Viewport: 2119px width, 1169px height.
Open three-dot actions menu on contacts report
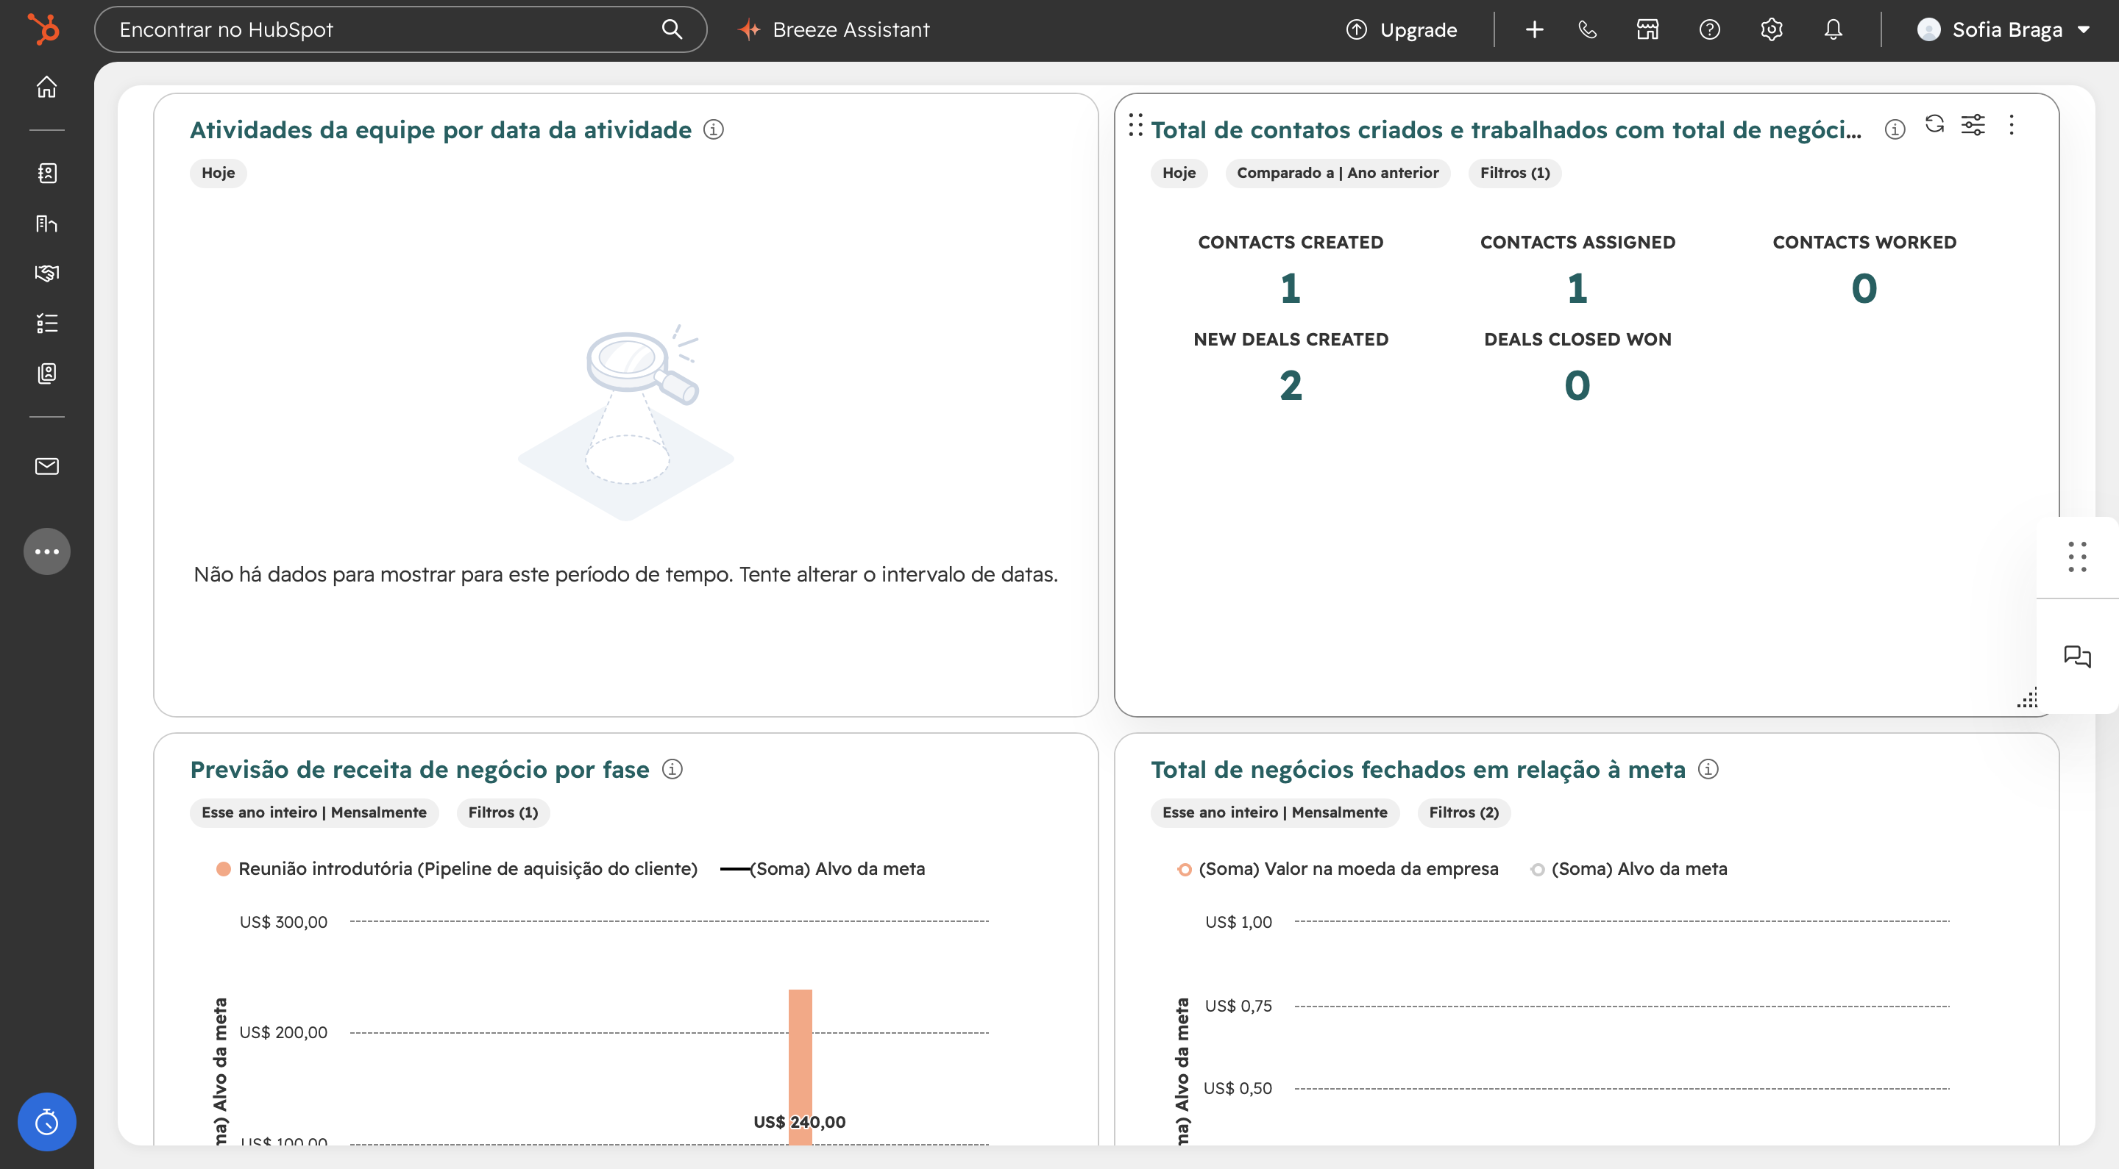click(2012, 124)
